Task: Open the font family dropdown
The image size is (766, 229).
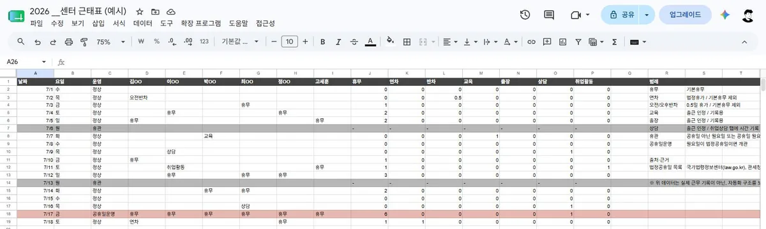Action: pos(240,41)
